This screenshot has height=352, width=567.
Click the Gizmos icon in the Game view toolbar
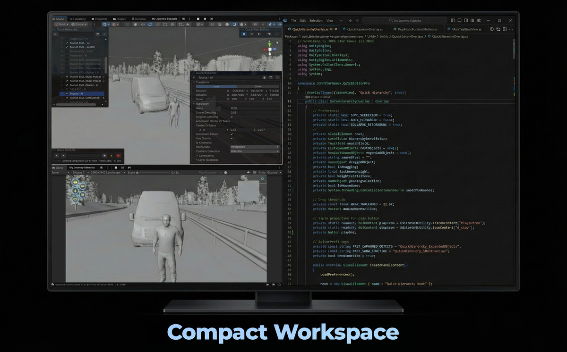(273, 172)
